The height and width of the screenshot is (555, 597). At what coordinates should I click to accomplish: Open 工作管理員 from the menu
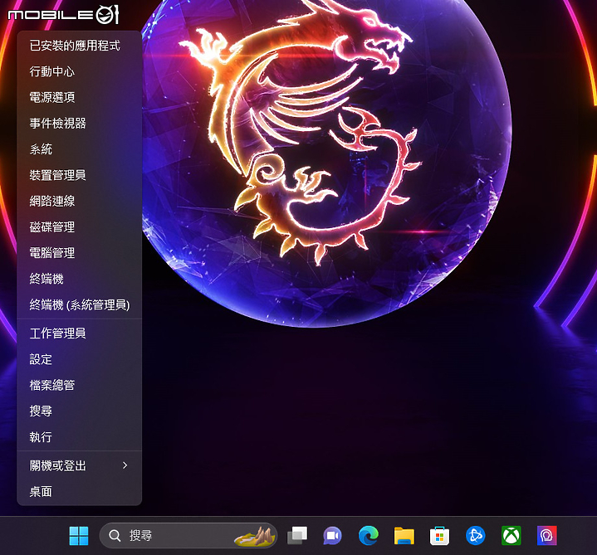80,333
